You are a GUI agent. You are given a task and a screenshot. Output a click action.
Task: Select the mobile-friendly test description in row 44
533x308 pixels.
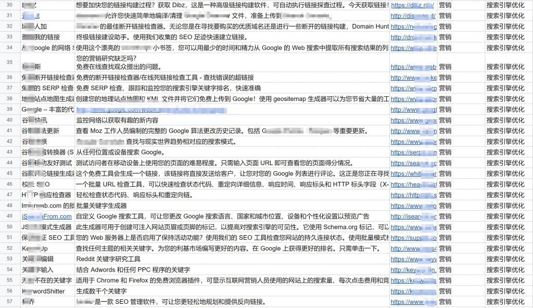click(232, 163)
